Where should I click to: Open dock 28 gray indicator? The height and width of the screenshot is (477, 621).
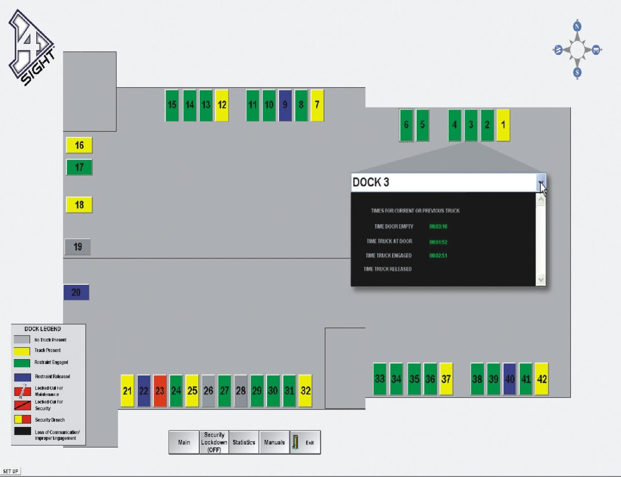(241, 391)
